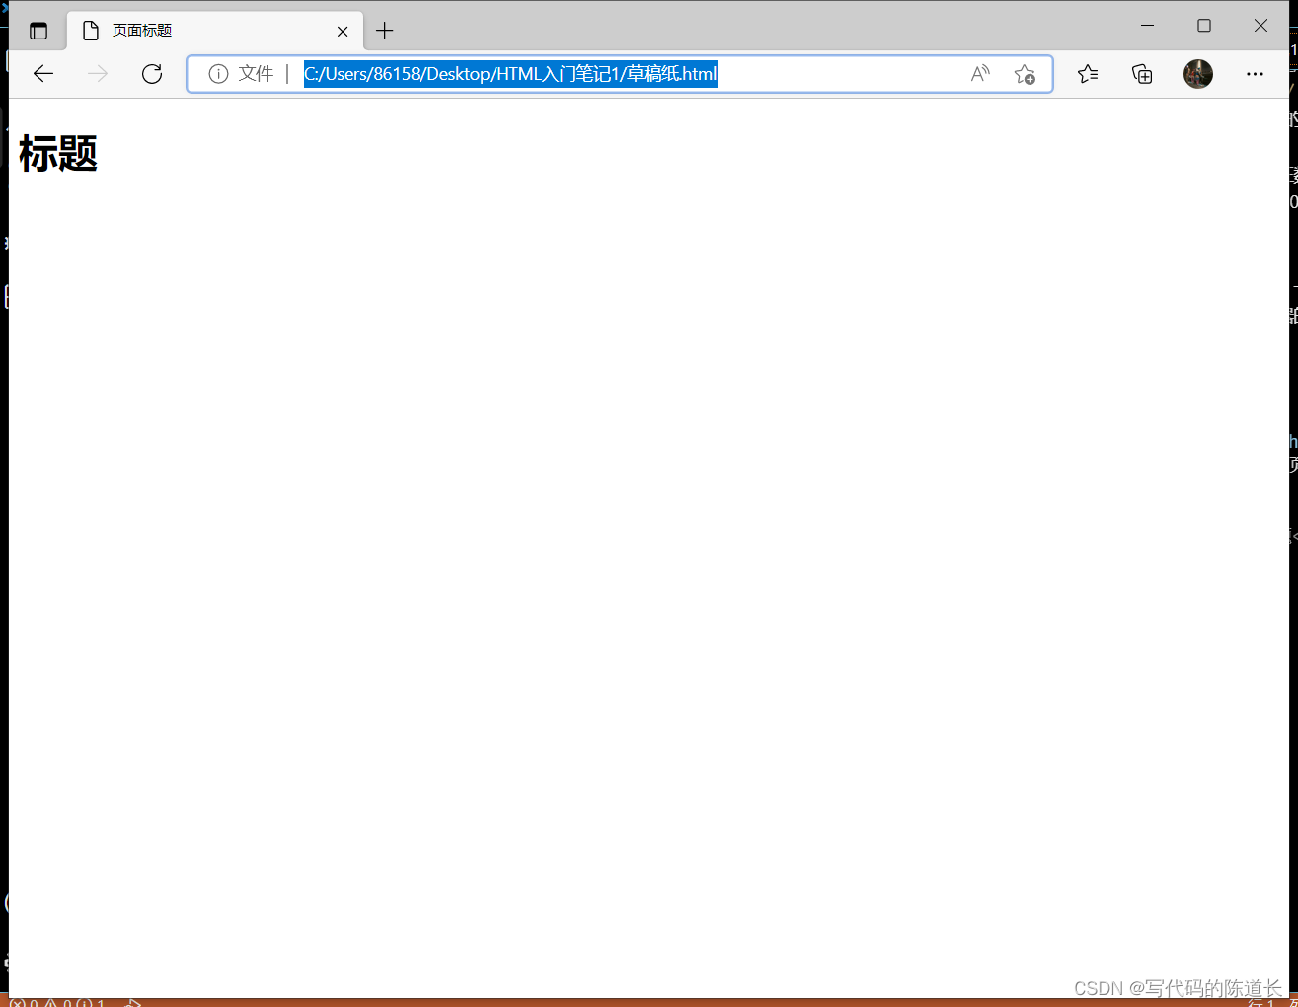Minimize the browser window
Viewport: 1298px width, 1007px height.
[1147, 26]
